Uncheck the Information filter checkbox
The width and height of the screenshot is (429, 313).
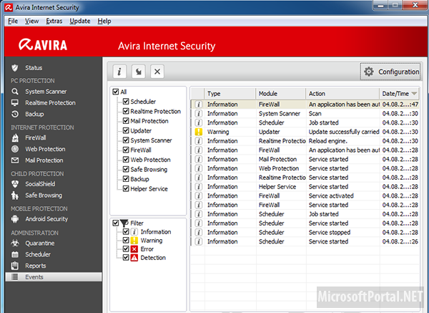[x=126, y=231]
